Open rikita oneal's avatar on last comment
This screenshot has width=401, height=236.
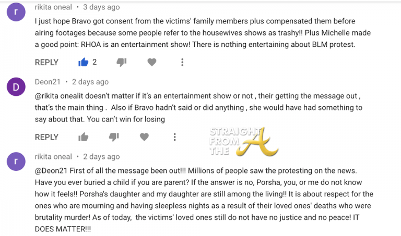point(16,163)
